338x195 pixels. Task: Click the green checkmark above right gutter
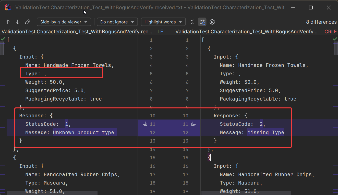tap(335, 39)
